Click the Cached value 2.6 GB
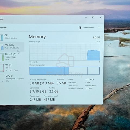Image resolution: width=130 pixels, height=130 pixels. (54, 91)
